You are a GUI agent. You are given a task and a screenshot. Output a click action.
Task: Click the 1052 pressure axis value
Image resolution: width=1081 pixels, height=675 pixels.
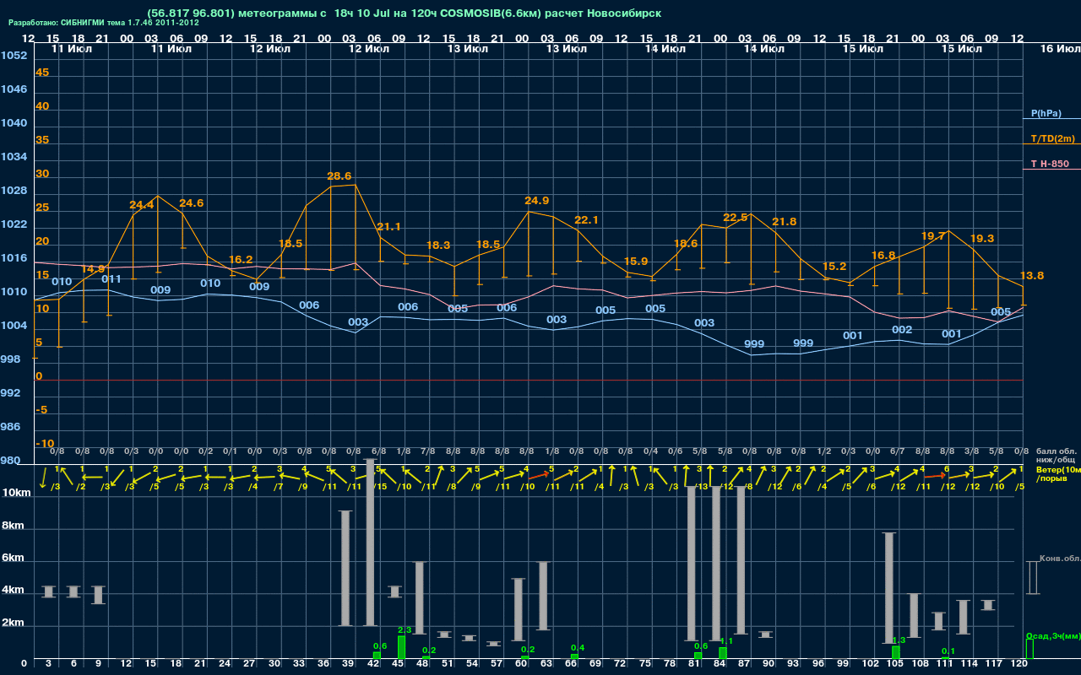[x=14, y=56]
